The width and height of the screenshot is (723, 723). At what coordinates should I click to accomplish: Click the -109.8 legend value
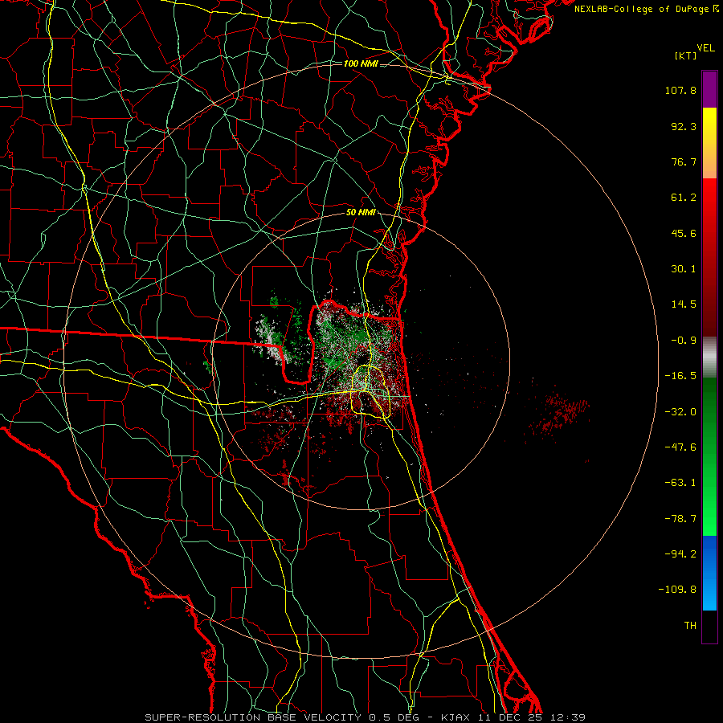point(677,590)
